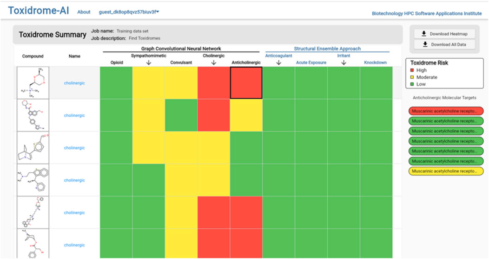The image size is (489, 259).
Task: Sort by the Cholinergic down arrow
Action: 214,63
